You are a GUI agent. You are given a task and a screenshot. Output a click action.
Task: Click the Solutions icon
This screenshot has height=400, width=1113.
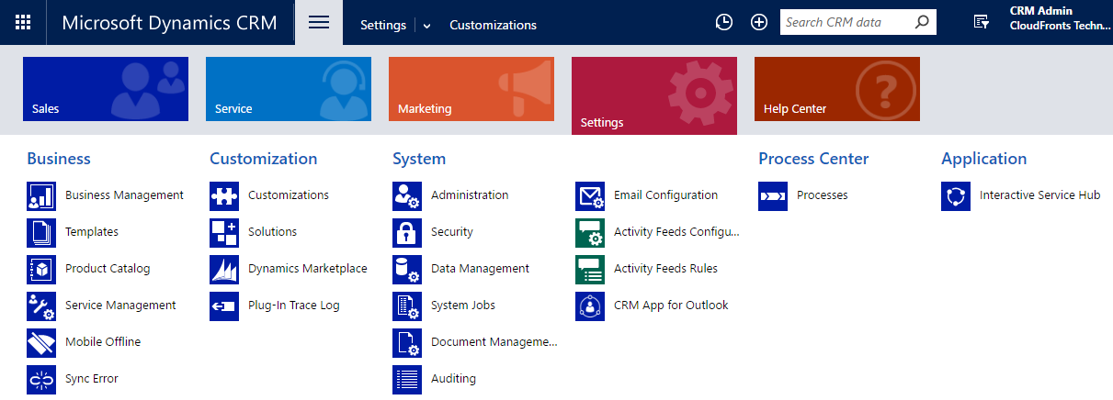pyautogui.click(x=224, y=233)
